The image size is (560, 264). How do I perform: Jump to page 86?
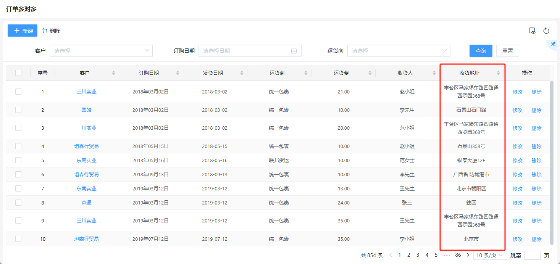click(458, 255)
